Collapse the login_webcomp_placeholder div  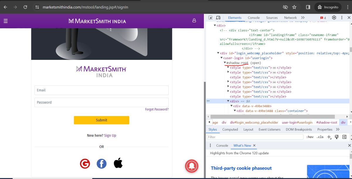pyautogui.click(x=218, y=53)
